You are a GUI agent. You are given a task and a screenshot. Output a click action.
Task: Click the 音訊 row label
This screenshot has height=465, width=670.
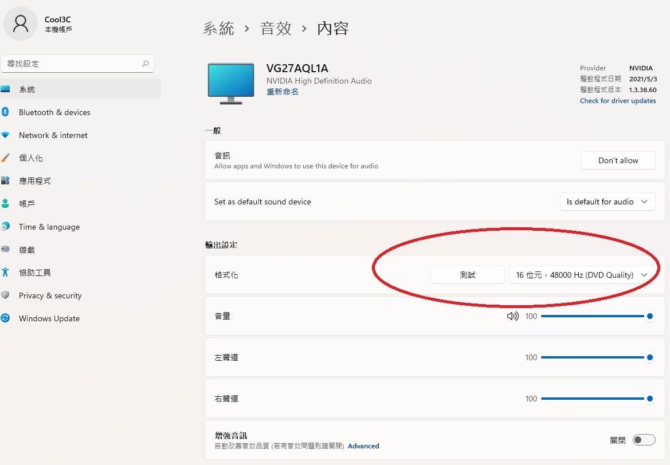[x=222, y=156]
